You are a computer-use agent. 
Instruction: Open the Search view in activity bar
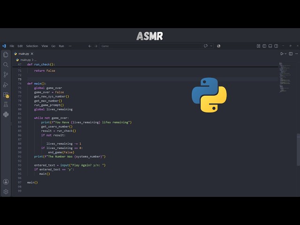pos(6,65)
